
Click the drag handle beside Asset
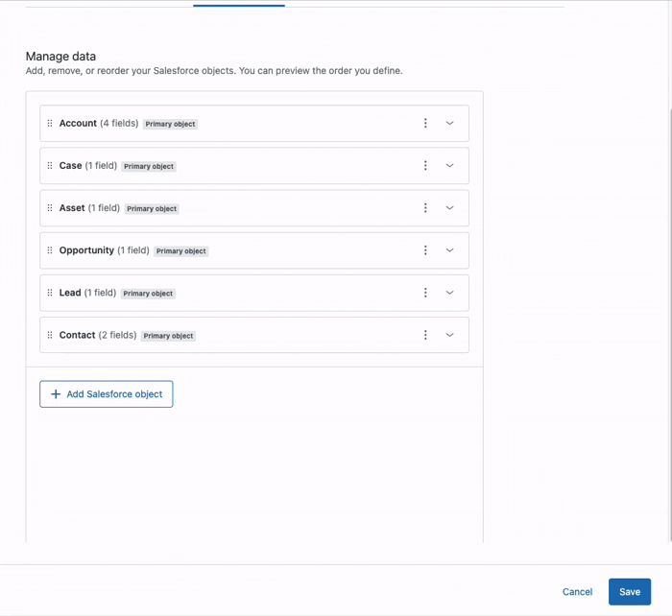(x=50, y=208)
